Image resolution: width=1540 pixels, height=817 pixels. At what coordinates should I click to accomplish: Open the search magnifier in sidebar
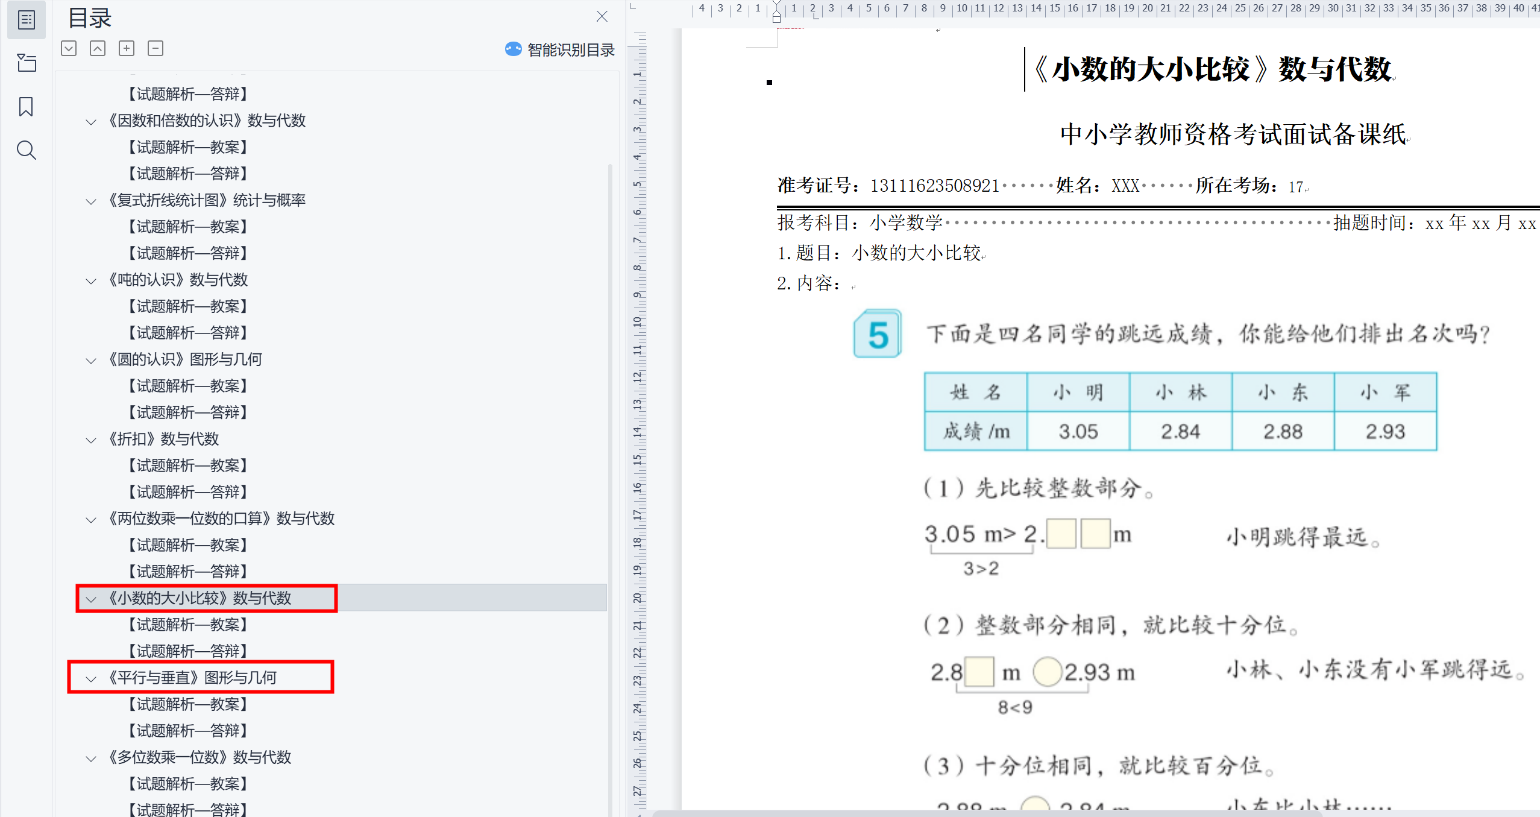click(26, 150)
